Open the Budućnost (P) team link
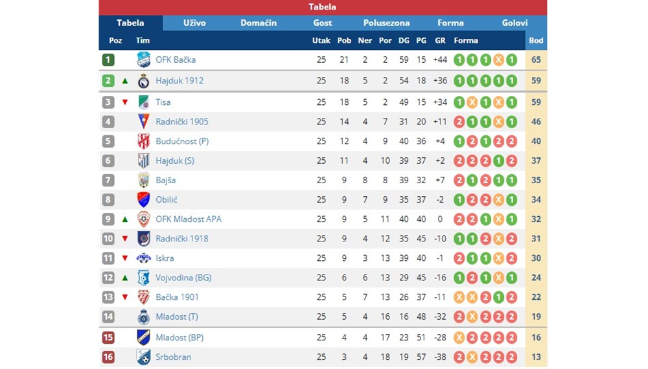 tap(182, 141)
